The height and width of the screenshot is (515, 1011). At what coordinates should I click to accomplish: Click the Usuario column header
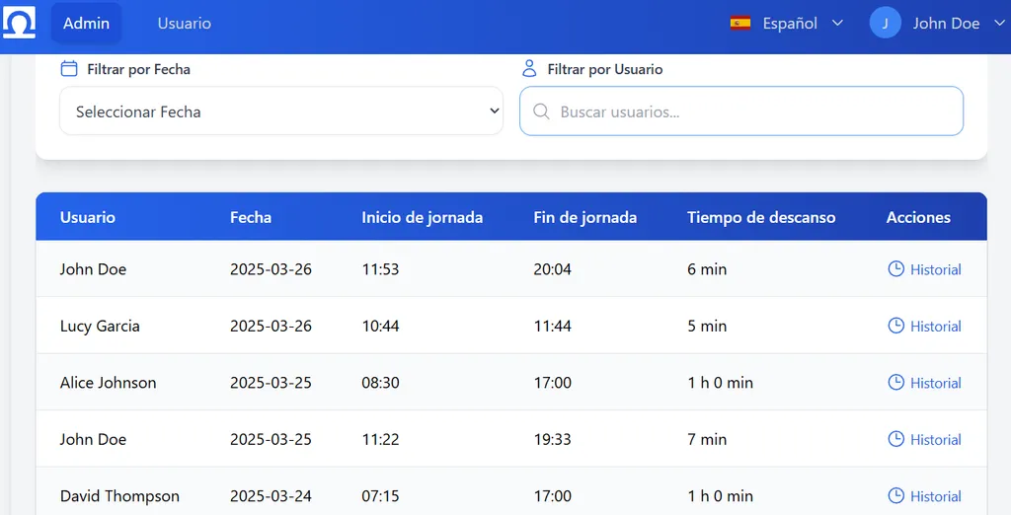click(x=87, y=217)
